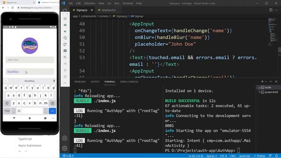
Task: Tap shift key on phone keyboard
Action: coord(7,103)
